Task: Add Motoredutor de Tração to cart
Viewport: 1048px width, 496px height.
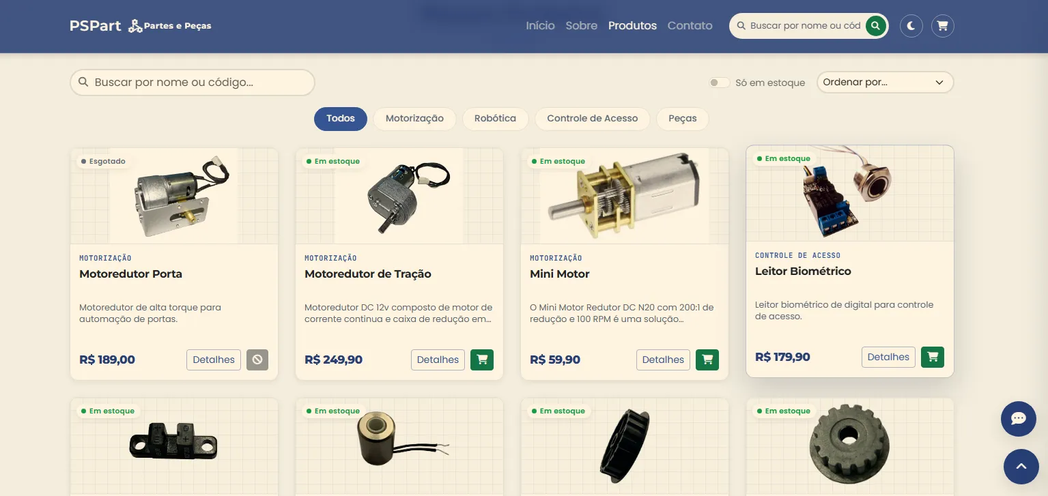Action: [x=482, y=360]
